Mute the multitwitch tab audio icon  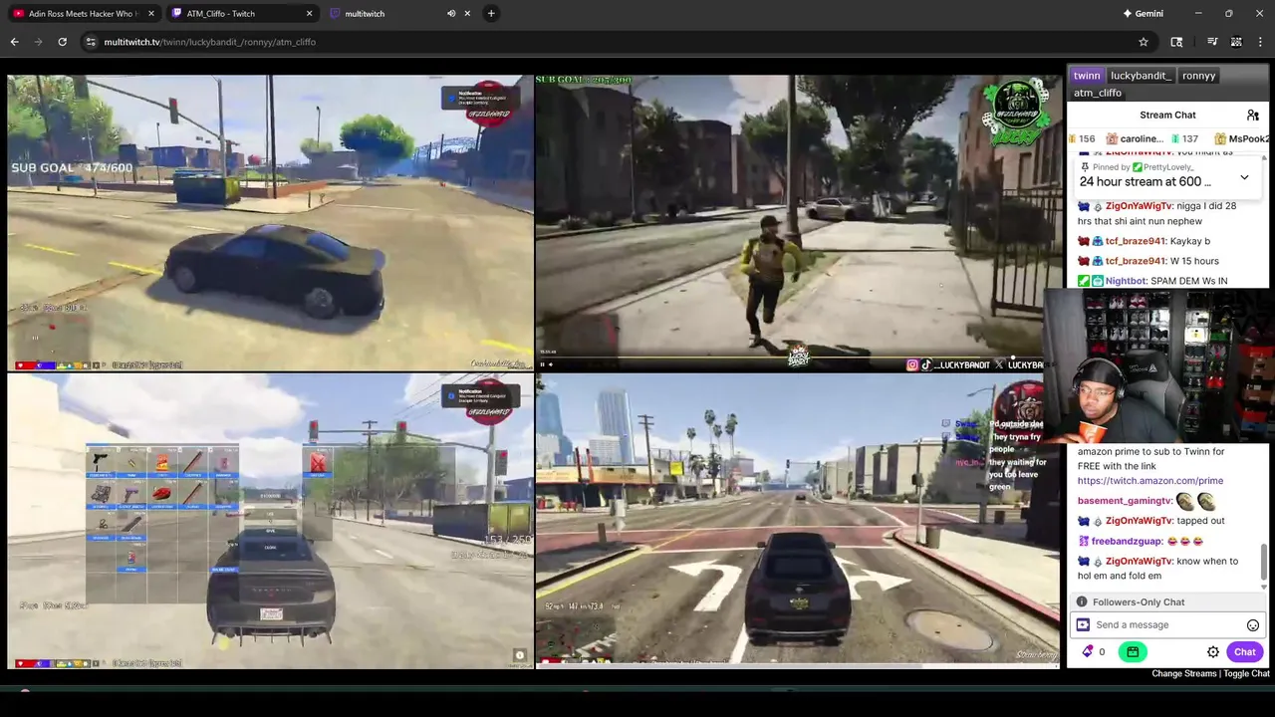click(451, 13)
